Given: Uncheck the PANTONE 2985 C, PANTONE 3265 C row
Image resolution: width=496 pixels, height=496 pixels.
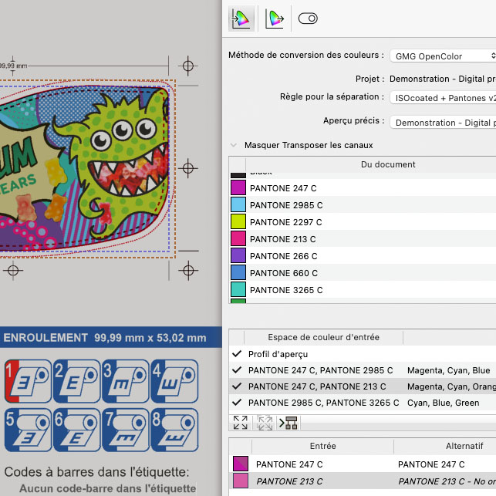Looking at the screenshot, I should 237,403.
